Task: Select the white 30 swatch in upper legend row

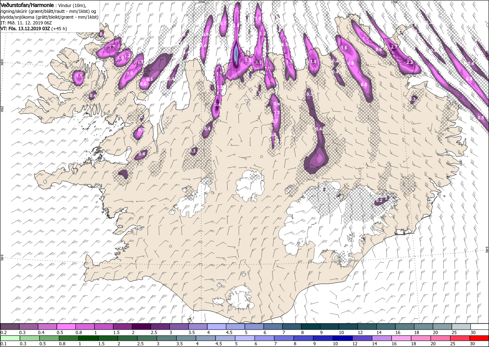Action: [x=479, y=326]
